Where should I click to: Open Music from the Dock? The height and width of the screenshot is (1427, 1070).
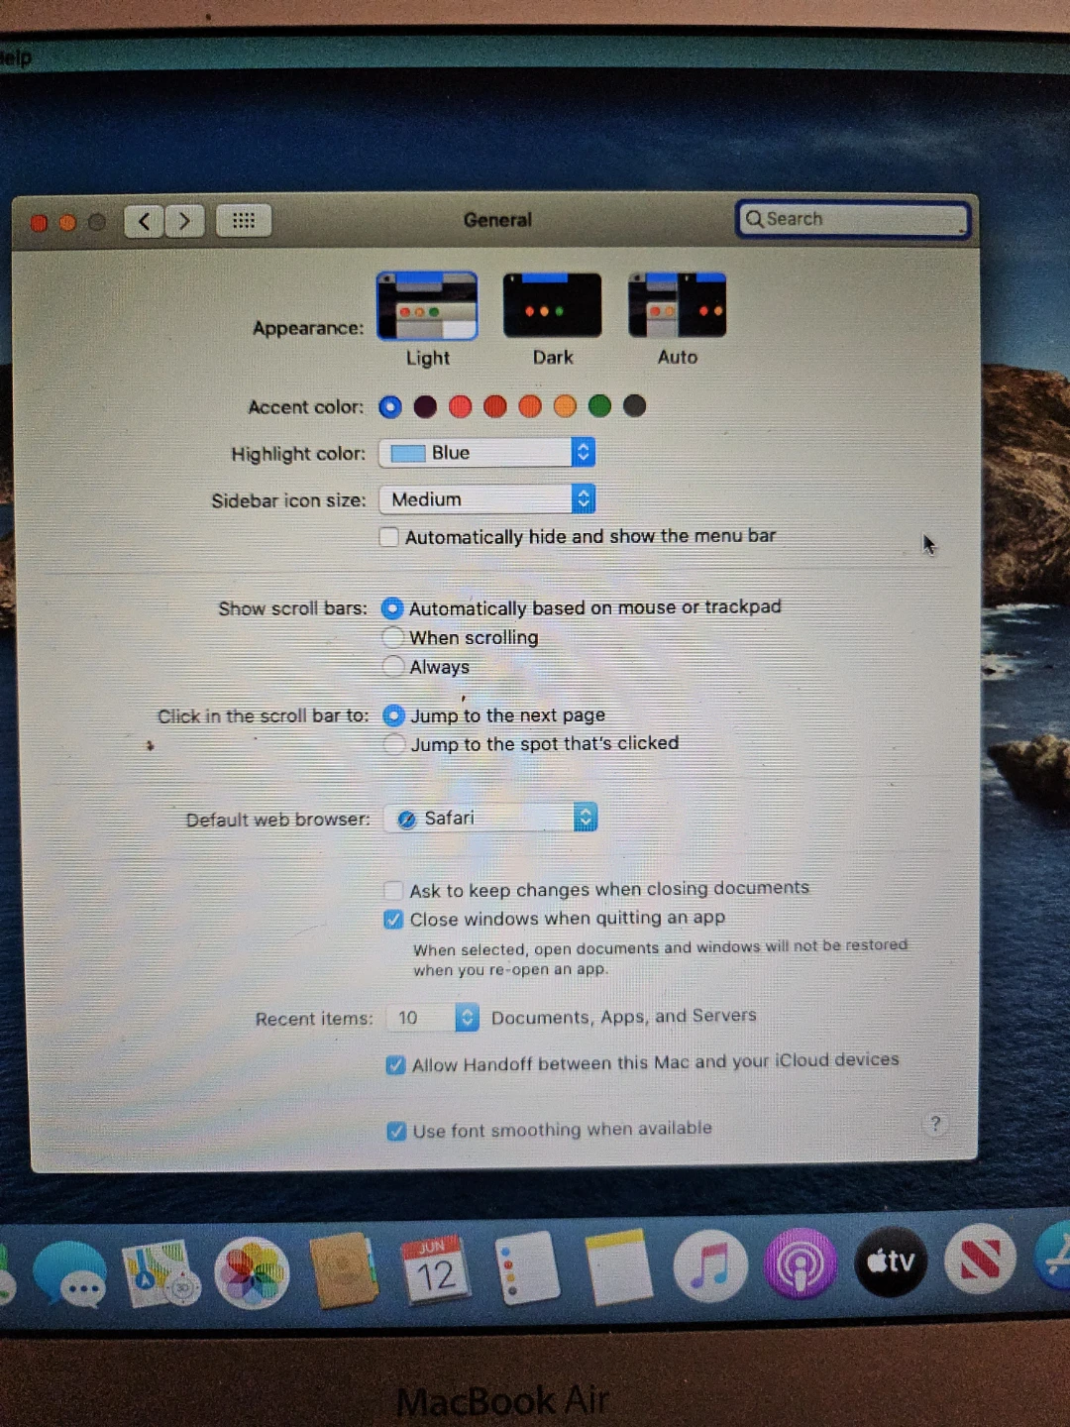point(710,1265)
